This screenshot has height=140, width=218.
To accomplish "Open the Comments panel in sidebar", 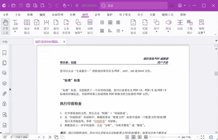I will 4,73.
